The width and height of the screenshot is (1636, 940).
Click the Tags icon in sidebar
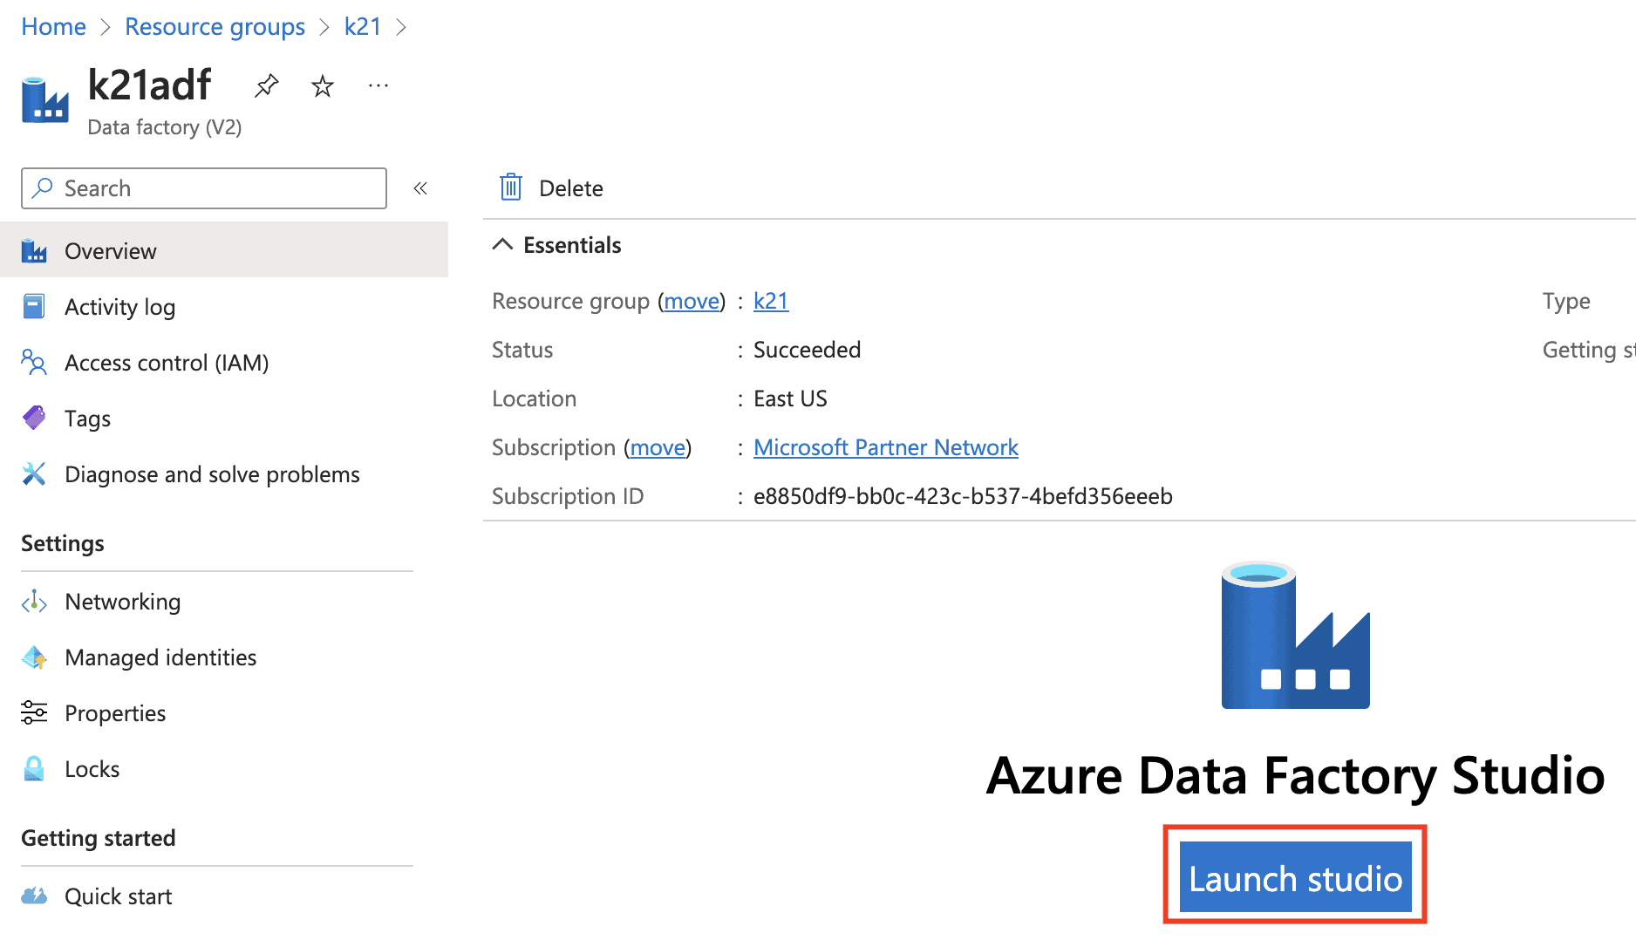click(34, 419)
